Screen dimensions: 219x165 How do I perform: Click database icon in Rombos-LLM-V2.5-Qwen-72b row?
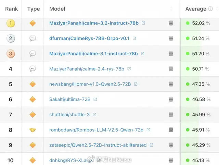tap(171, 130)
